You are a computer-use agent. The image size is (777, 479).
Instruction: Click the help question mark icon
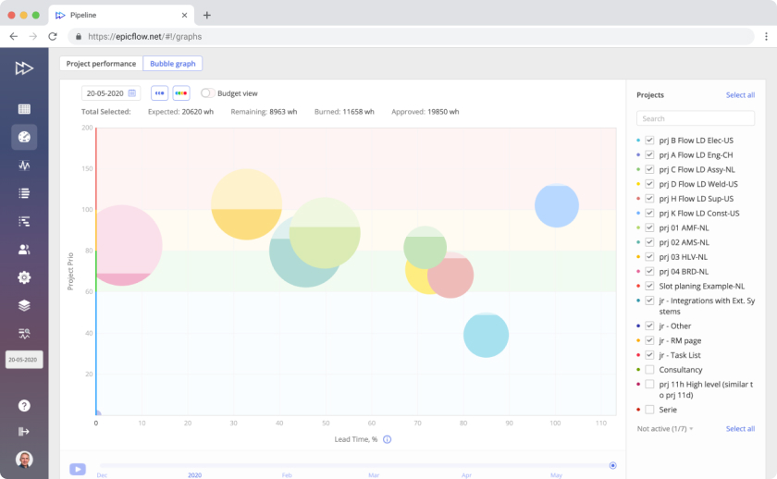point(24,405)
